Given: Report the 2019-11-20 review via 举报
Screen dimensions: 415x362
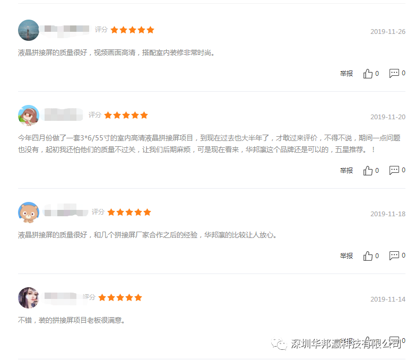Looking at the screenshot, I should (x=347, y=170).
